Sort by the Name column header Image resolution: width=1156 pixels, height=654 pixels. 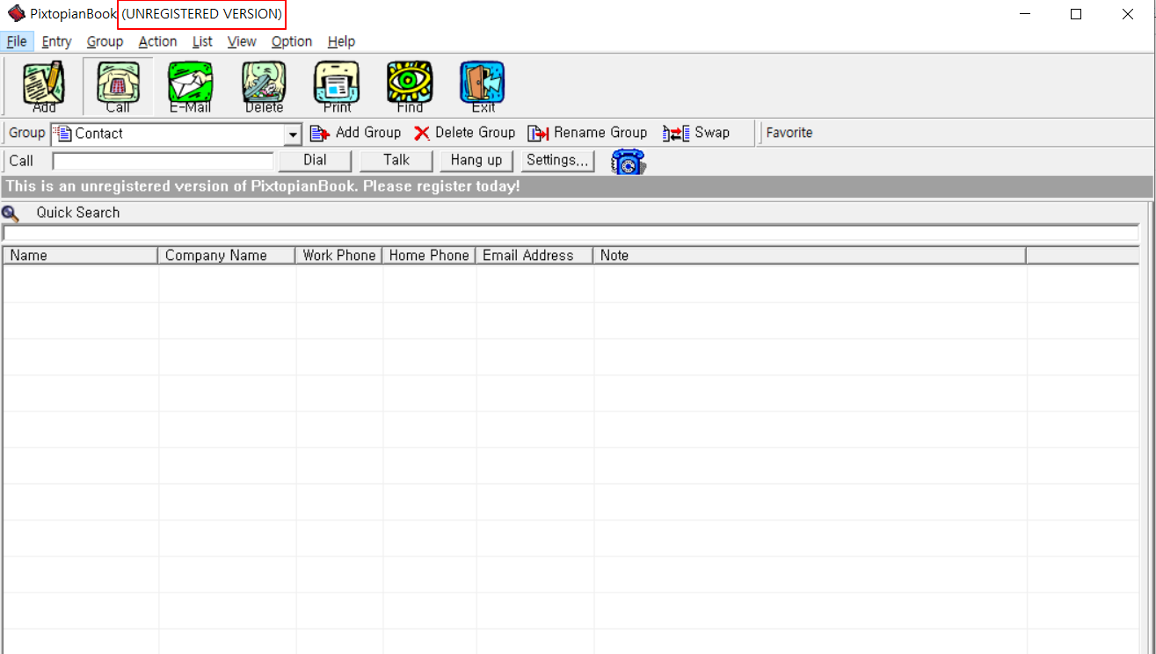click(x=80, y=255)
